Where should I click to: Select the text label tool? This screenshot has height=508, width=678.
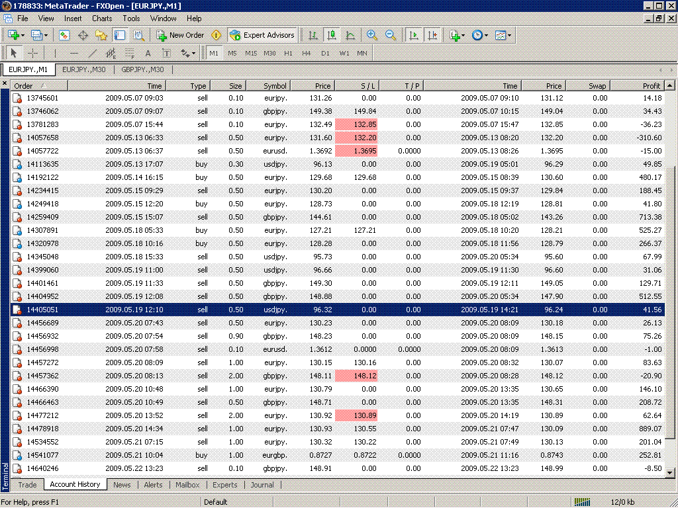point(166,53)
